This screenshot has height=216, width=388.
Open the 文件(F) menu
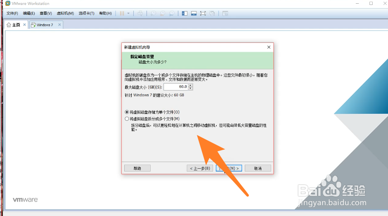[x=12, y=13]
